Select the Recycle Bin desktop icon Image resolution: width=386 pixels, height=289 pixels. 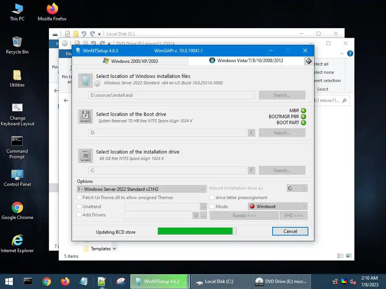pyautogui.click(x=17, y=46)
